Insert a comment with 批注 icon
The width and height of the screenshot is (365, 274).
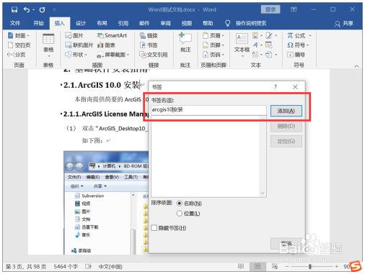[185, 38]
